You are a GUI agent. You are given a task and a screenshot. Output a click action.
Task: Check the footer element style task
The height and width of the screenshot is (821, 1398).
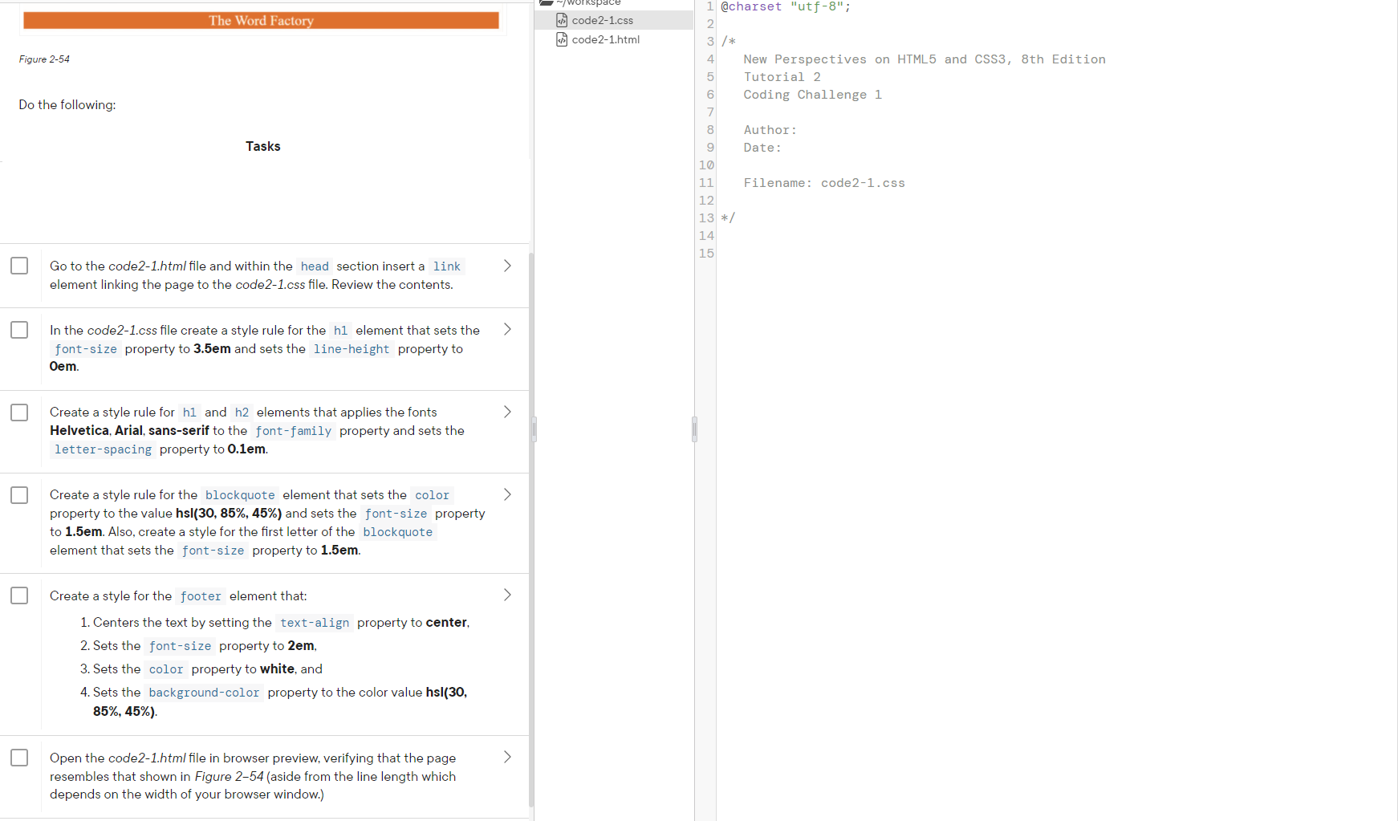tap(19, 595)
